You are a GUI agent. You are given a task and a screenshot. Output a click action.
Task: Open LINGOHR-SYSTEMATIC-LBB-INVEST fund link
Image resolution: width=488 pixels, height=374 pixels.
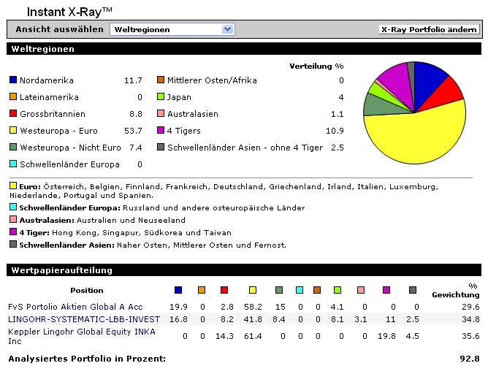coord(84,319)
